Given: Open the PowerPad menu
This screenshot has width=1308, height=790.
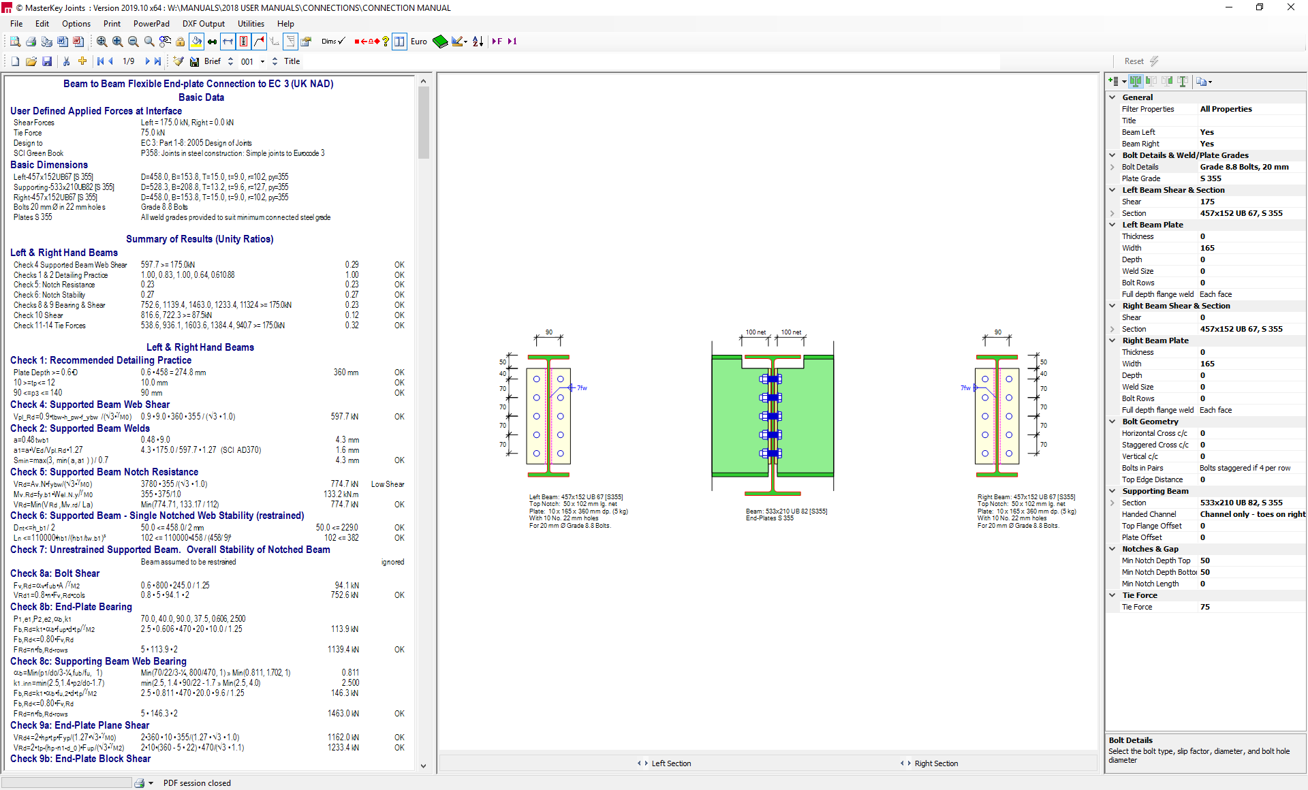Looking at the screenshot, I should 151,24.
